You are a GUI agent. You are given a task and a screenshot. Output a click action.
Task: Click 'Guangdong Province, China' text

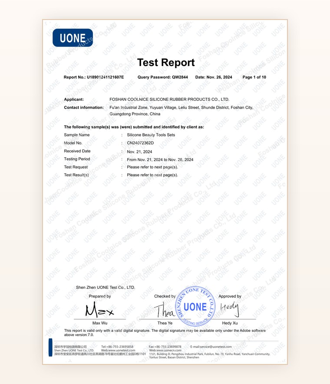tap(135, 114)
